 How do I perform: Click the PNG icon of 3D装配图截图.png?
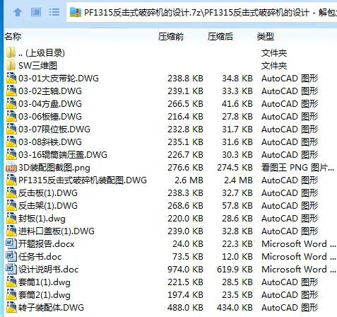coord(11,167)
